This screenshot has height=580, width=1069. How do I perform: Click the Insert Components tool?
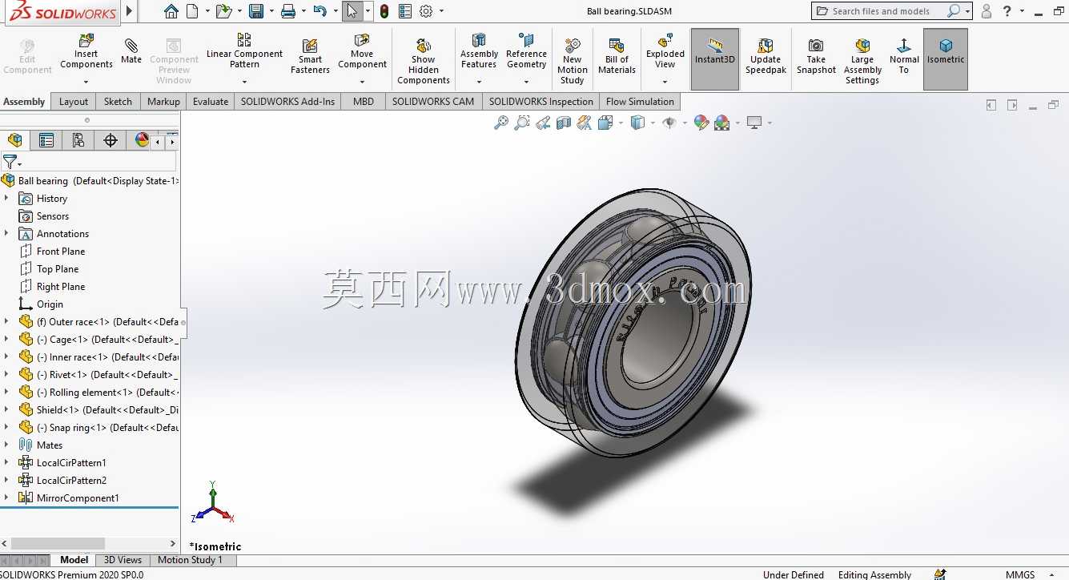tap(86, 51)
